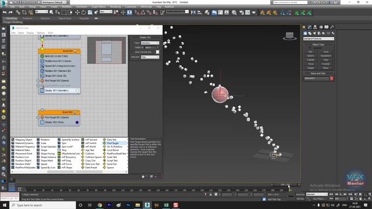
Task: Click the Shape Facing operator in depot
Action: coord(46,153)
